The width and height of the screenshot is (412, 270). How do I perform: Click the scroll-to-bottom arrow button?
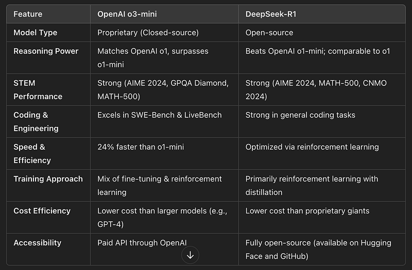pyautogui.click(x=190, y=255)
